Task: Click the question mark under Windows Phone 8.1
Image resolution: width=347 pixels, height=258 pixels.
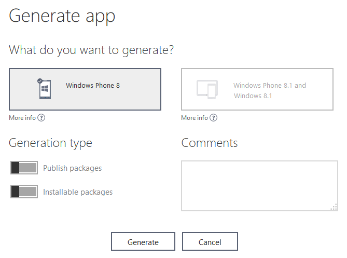Action: click(214, 118)
